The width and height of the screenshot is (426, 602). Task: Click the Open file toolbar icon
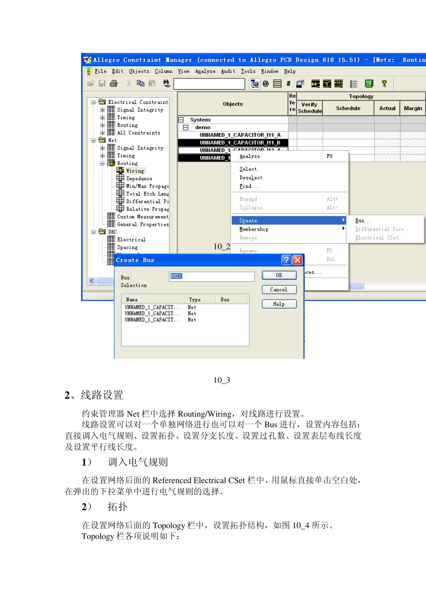point(91,83)
